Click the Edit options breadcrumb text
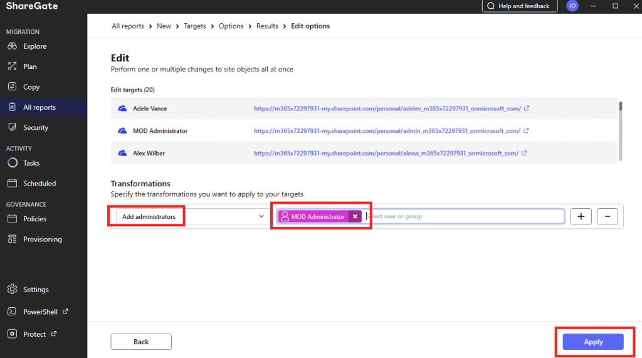Screen dimensions: 642x358 click(x=310, y=26)
